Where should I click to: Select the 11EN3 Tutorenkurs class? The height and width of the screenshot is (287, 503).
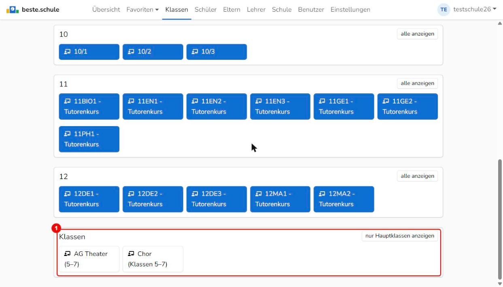pyautogui.click(x=280, y=106)
